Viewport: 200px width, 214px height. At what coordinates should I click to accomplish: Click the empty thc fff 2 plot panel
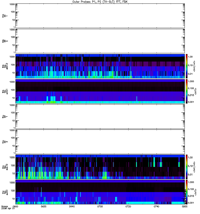point(100,142)
